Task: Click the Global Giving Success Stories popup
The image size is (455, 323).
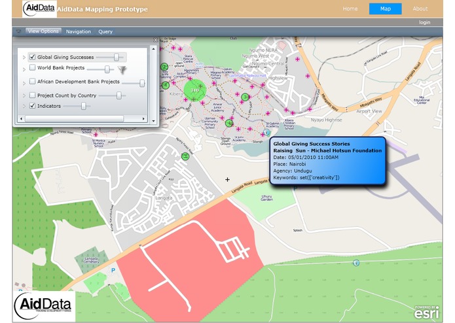Action: [x=327, y=161]
